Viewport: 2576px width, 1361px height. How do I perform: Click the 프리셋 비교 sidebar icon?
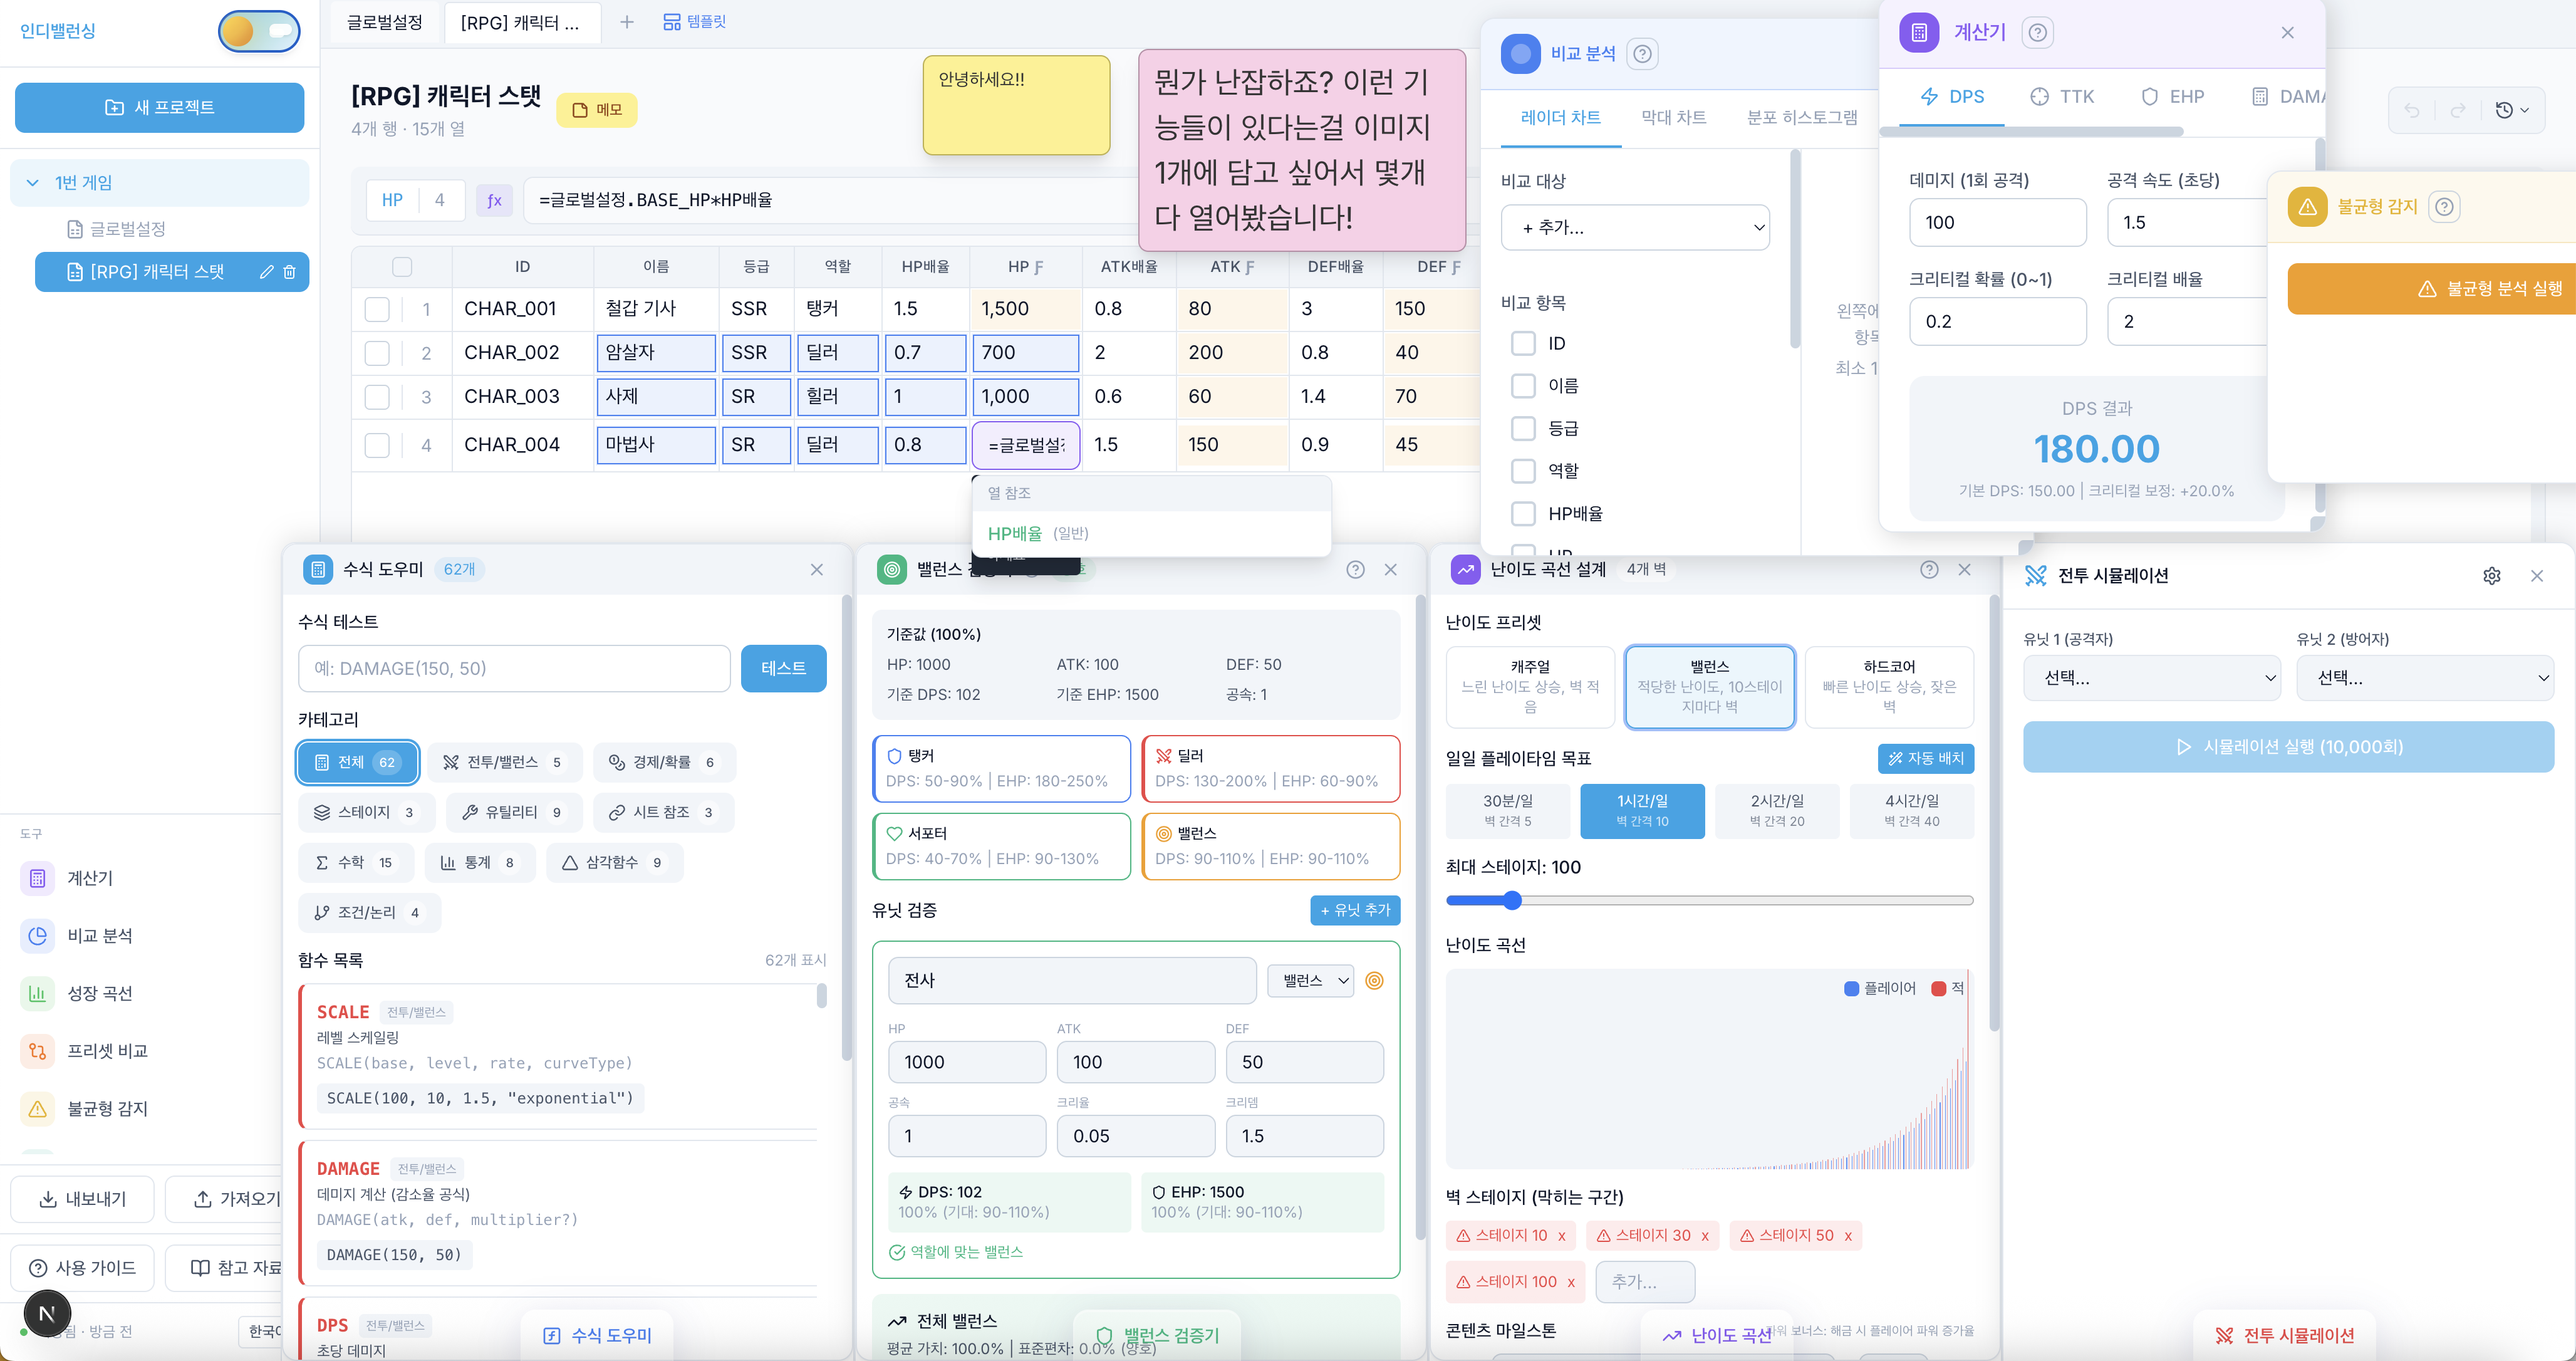tap(38, 1051)
